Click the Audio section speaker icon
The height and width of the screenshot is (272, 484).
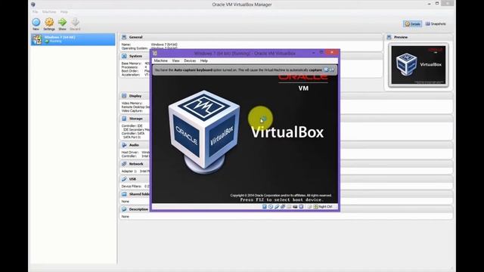[x=124, y=145]
